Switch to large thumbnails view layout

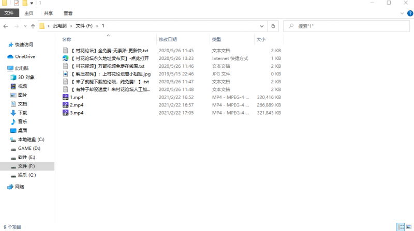(408, 227)
